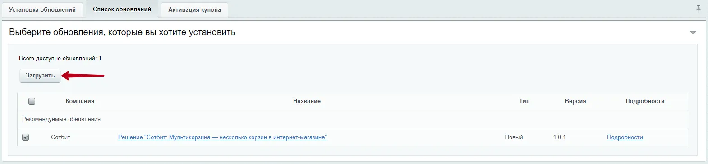
Task: Click the Тип column header
Action: pyautogui.click(x=524, y=101)
